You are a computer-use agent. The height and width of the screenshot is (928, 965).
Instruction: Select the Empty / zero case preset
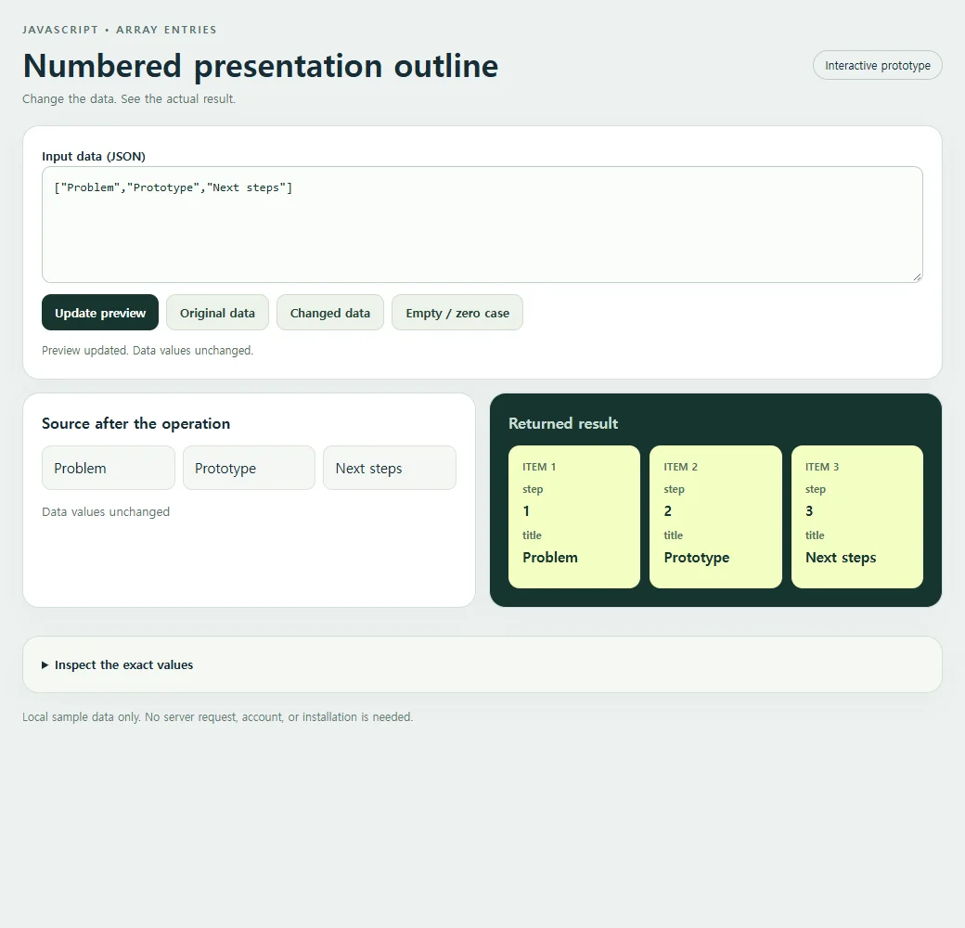[457, 313]
